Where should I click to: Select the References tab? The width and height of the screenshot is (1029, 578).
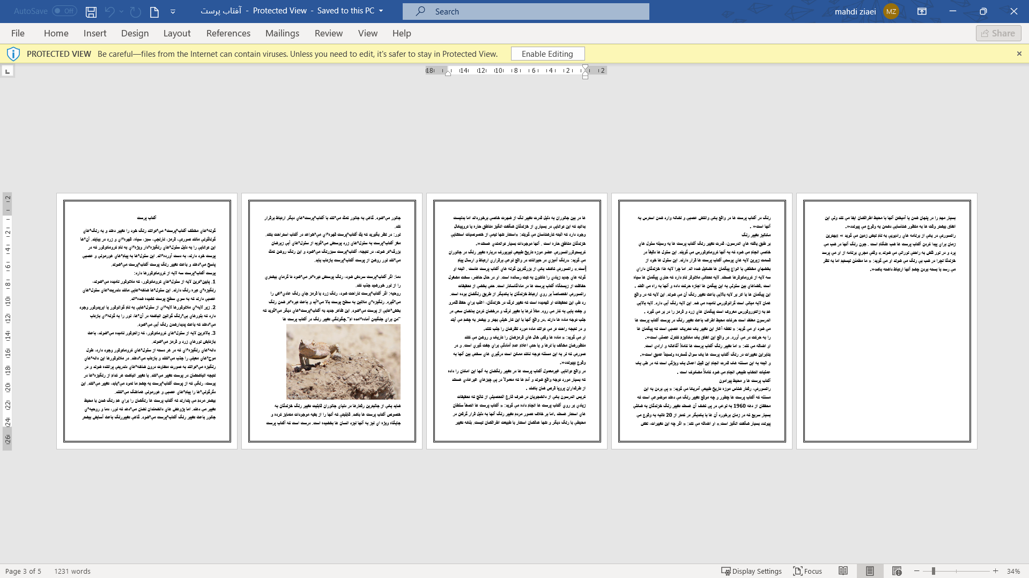(x=228, y=33)
